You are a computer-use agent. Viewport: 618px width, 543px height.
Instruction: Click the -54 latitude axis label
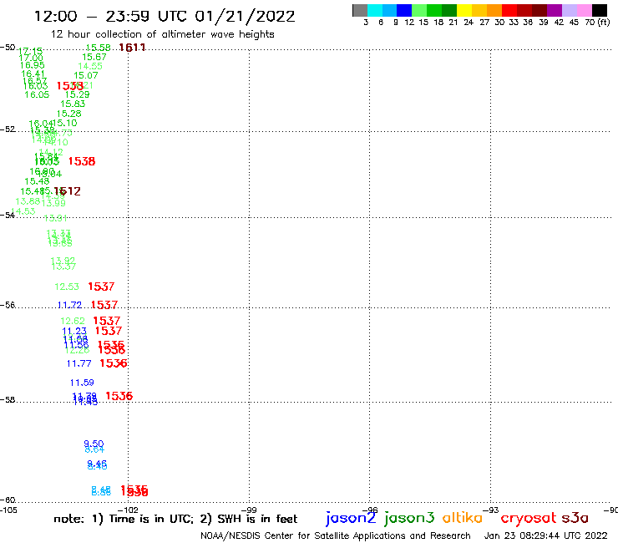tap(8, 216)
